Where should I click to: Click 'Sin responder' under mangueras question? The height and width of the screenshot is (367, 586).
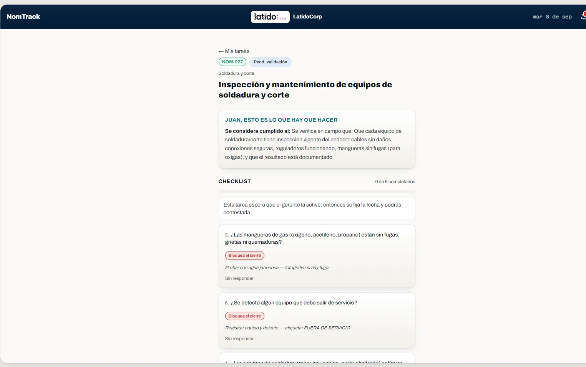click(239, 278)
